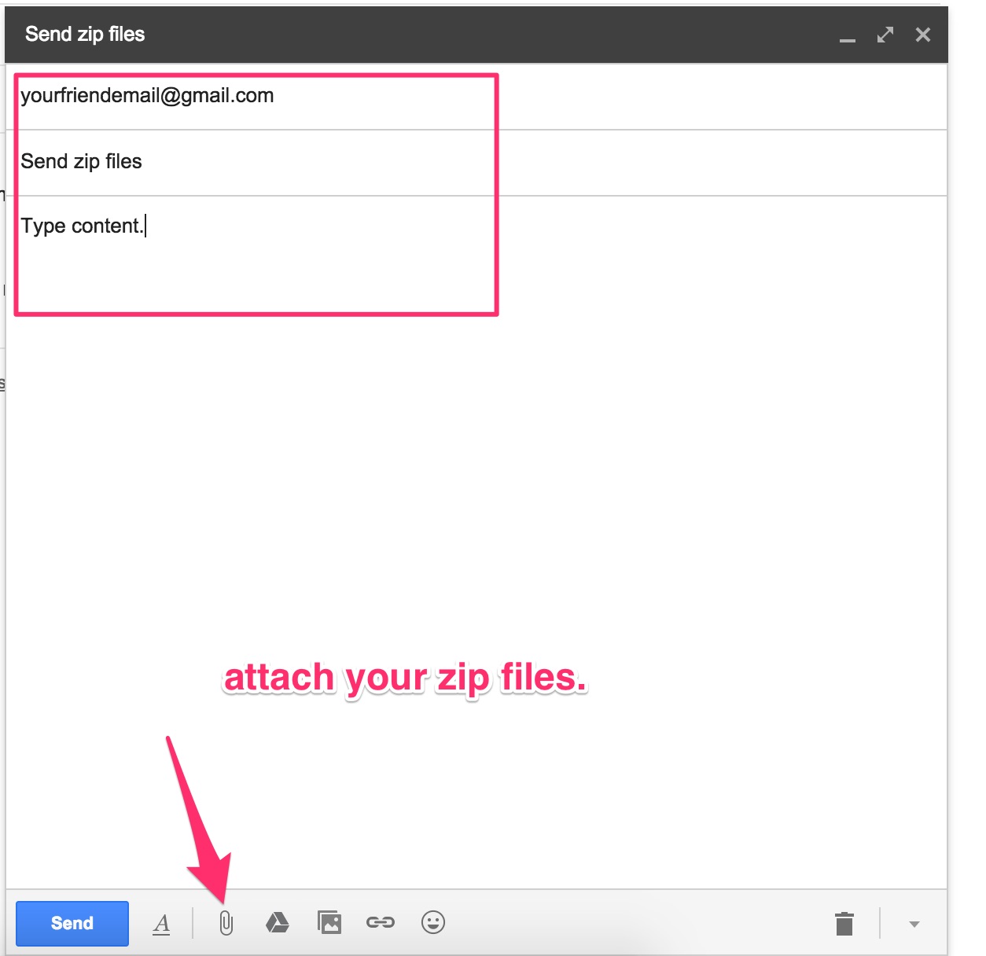The image size is (986, 956).
Task: Open the emoticon picker
Action: [x=433, y=922]
